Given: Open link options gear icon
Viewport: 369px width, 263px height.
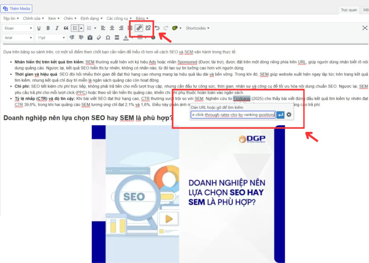Looking at the screenshot, I should (x=289, y=115).
